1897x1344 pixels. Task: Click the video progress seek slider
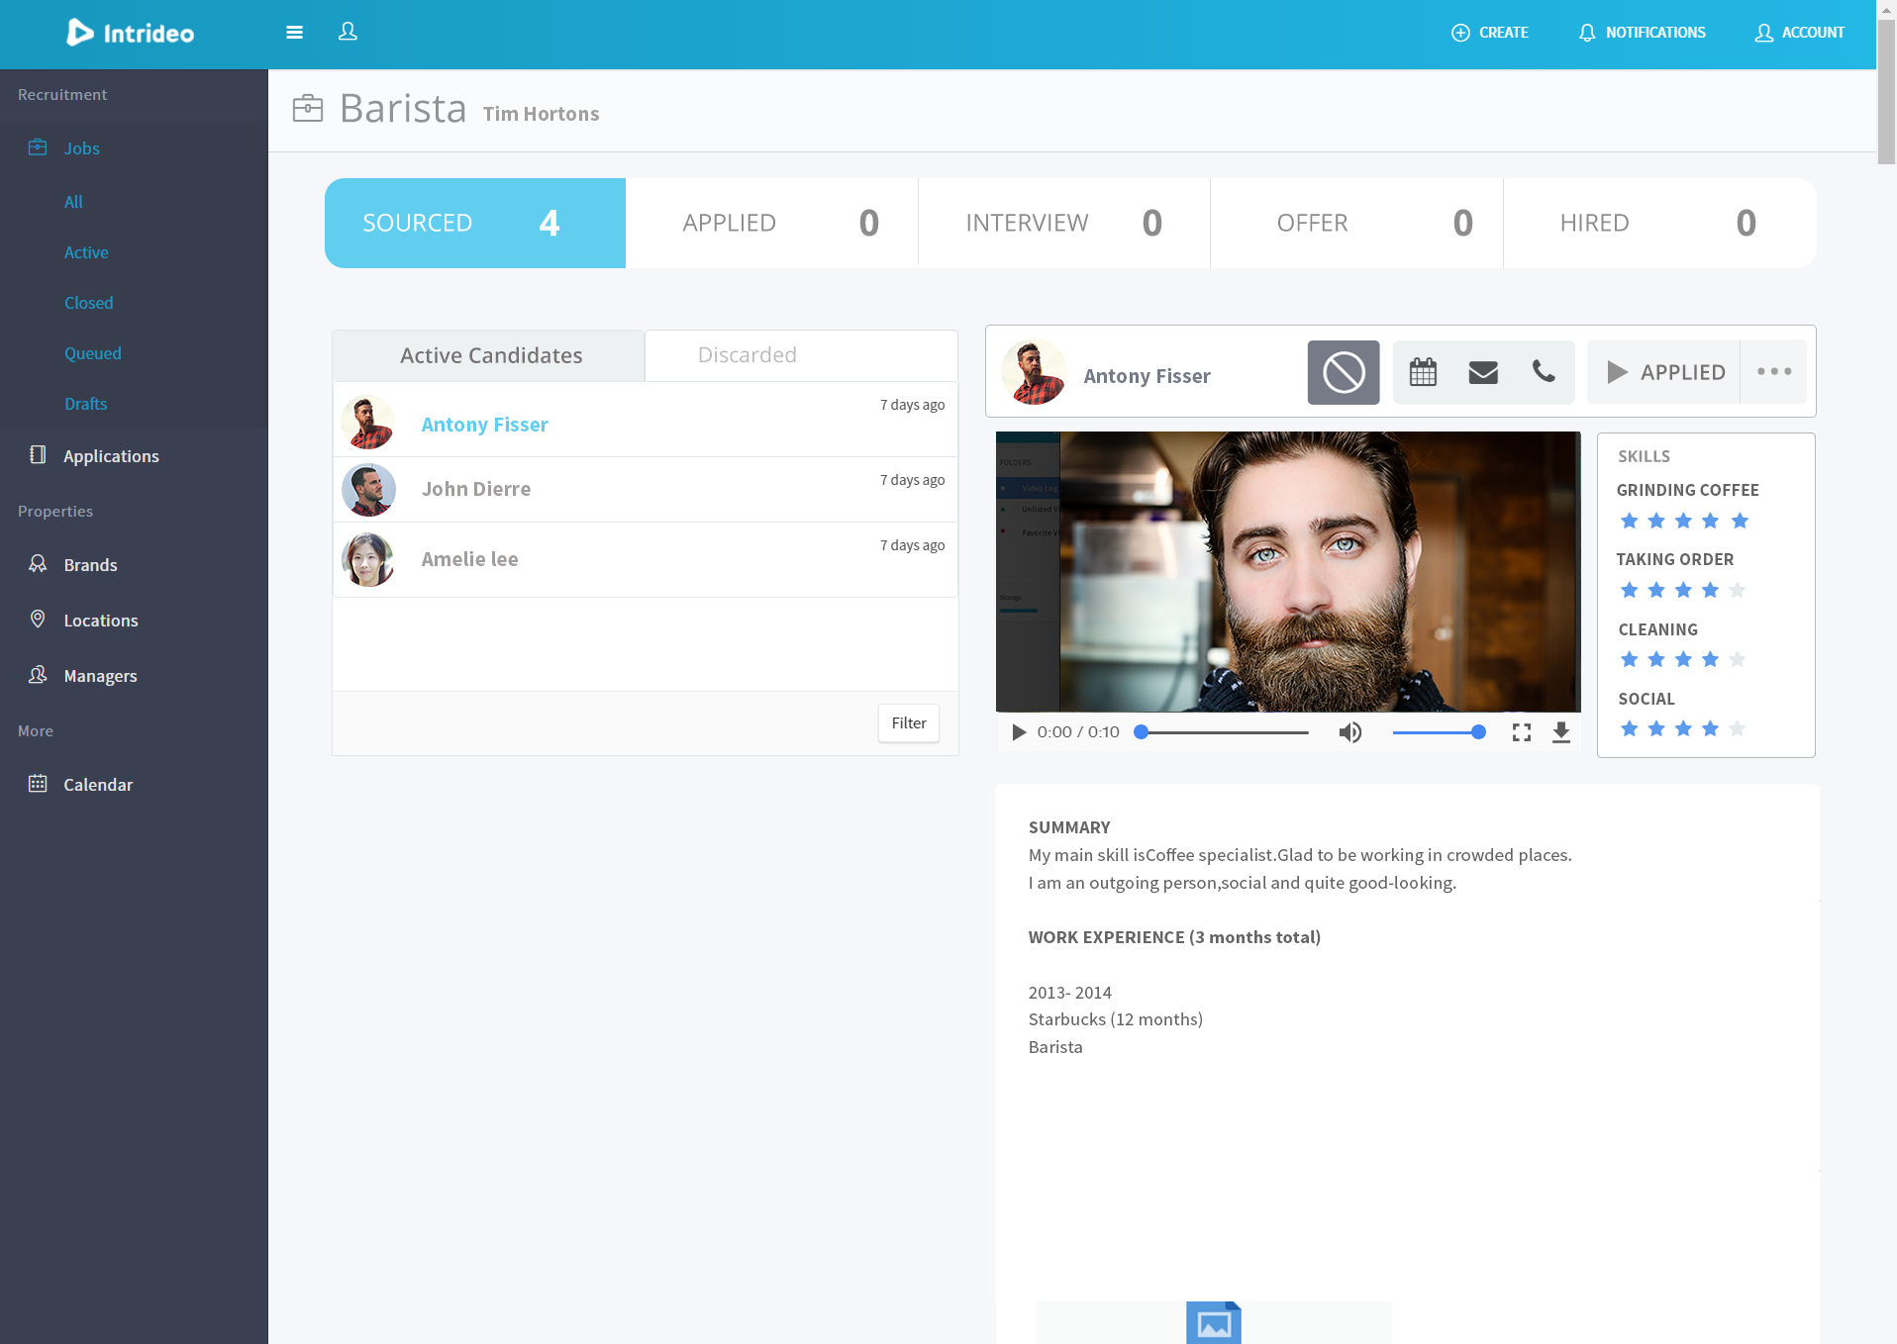(x=1224, y=732)
